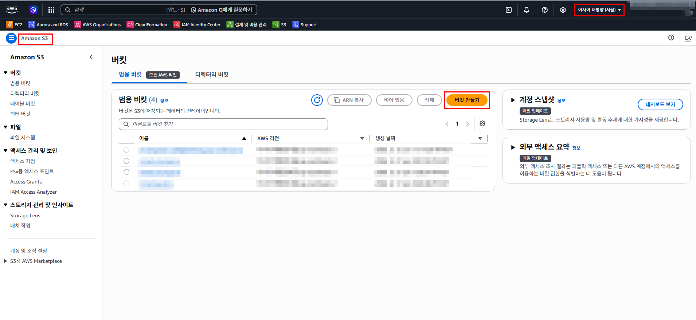Collapse the Amazon S3 side navigation
Image resolution: width=696 pixels, height=320 pixels.
91,57
